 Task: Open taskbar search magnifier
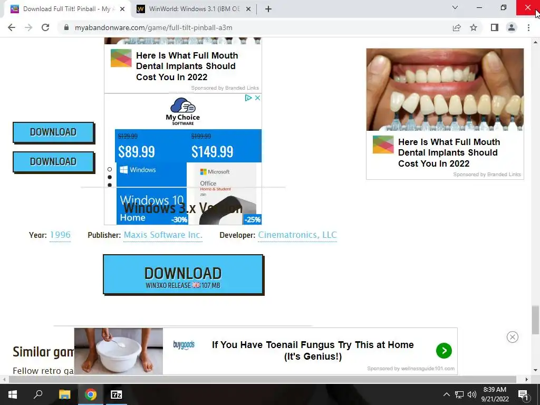click(38, 394)
